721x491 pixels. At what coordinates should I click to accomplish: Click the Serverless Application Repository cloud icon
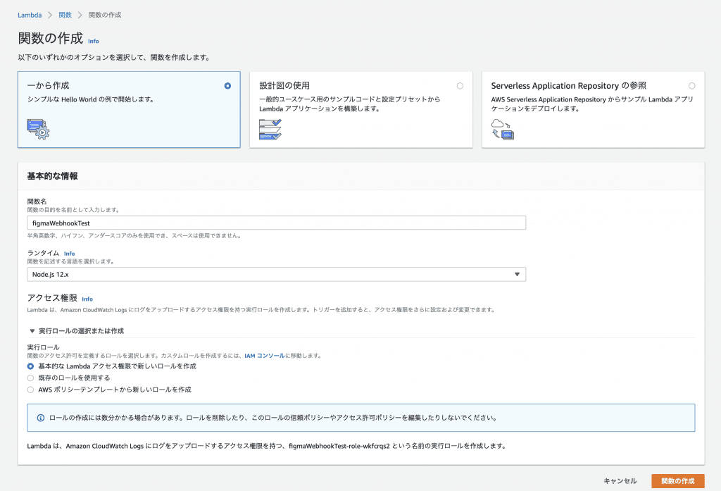(x=502, y=129)
